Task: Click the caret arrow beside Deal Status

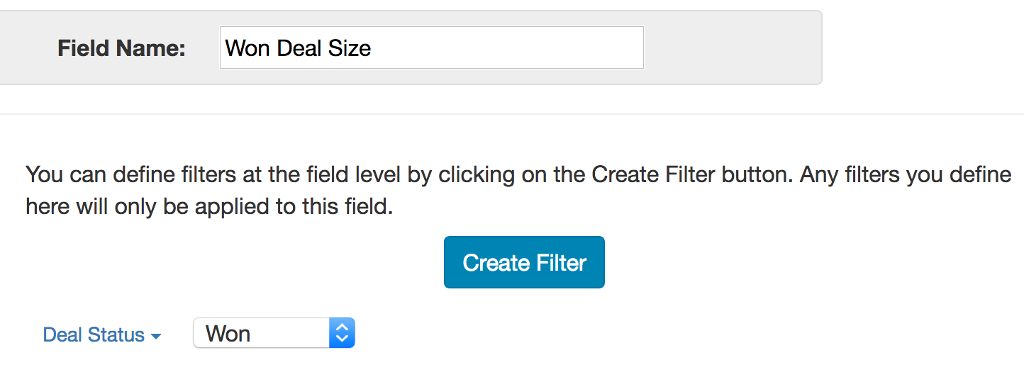Action: point(156,336)
